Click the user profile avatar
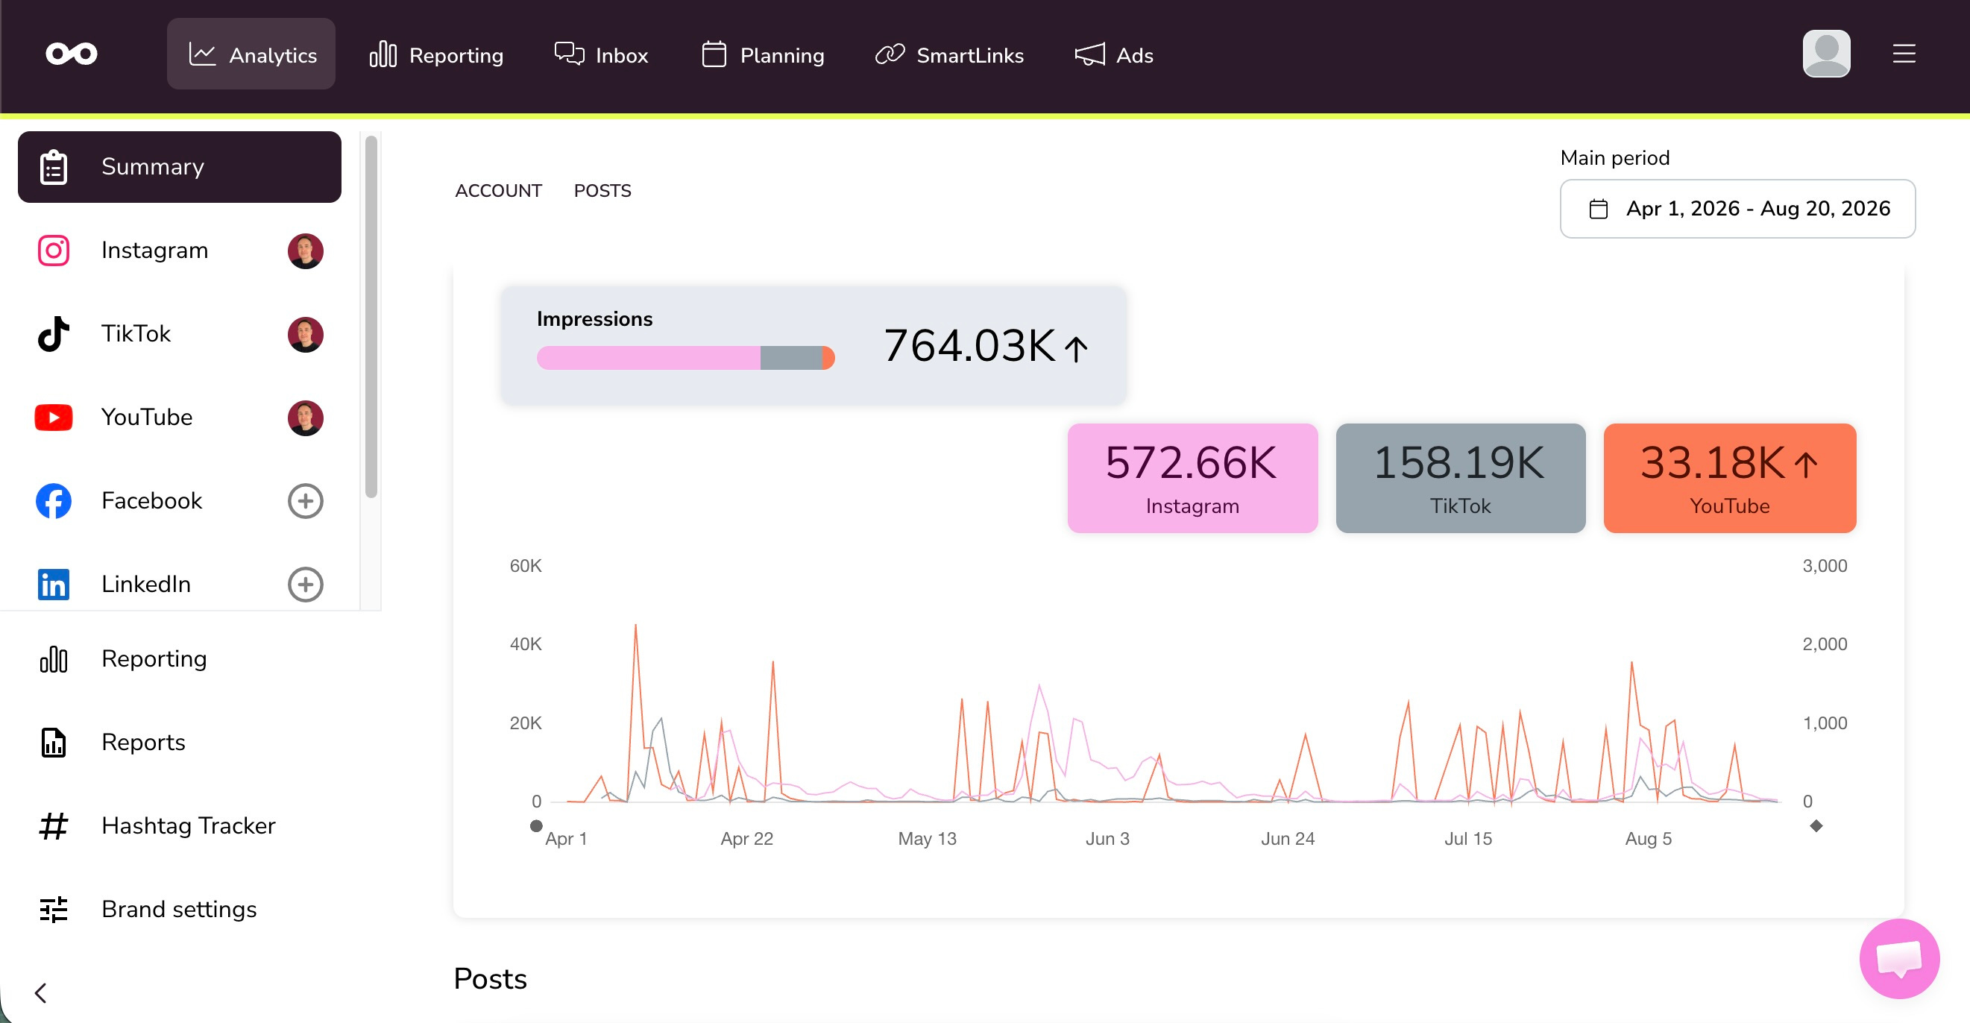The height and width of the screenshot is (1023, 1970). (x=1826, y=54)
